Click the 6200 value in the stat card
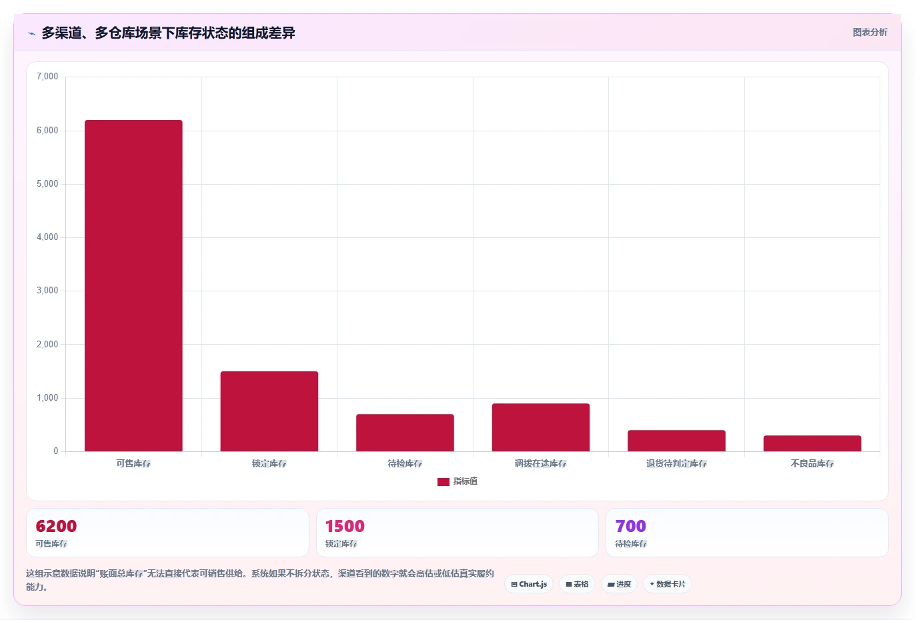This screenshot has height=620, width=915. pos(56,527)
